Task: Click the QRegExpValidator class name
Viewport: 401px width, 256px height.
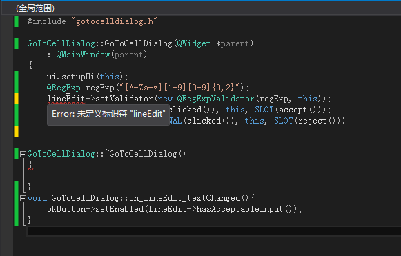Action: click(x=215, y=99)
